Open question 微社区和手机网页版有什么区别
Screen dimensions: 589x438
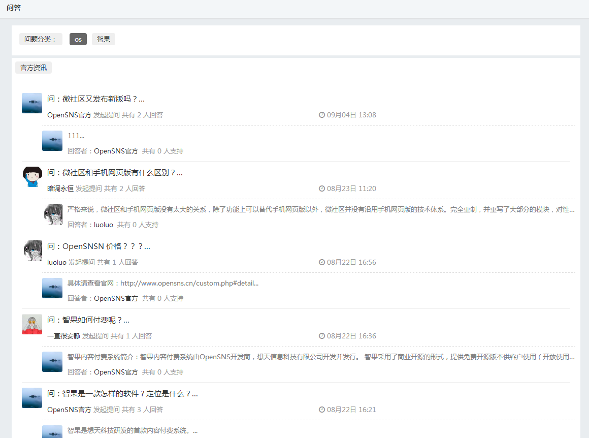point(115,173)
